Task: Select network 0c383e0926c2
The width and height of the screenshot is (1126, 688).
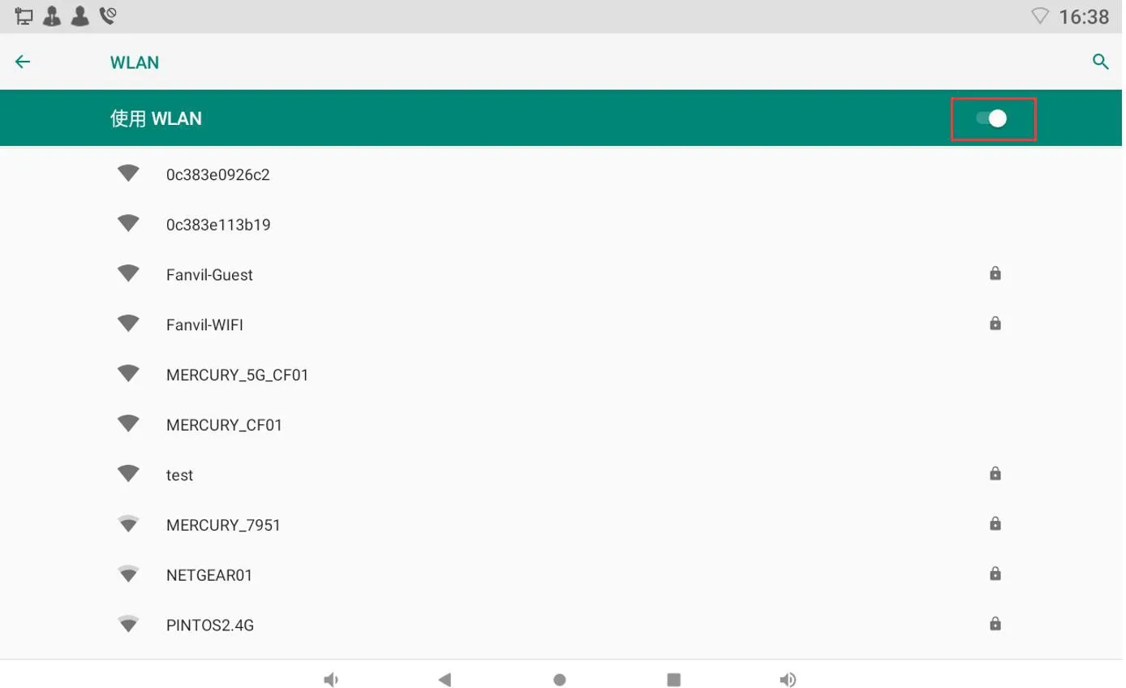Action: click(217, 174)
